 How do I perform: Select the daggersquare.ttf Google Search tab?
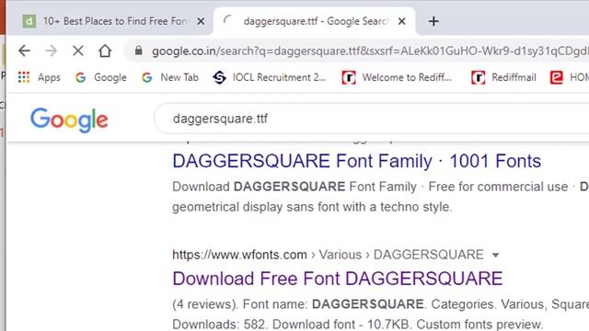(x=315, y=21)
